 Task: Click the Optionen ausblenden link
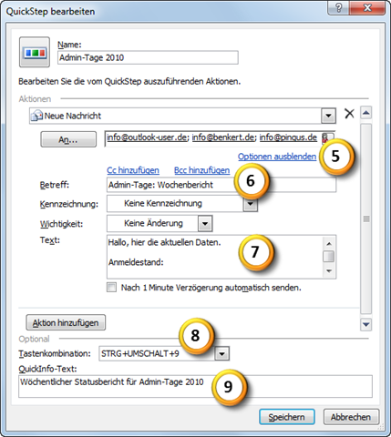(277, 157)
